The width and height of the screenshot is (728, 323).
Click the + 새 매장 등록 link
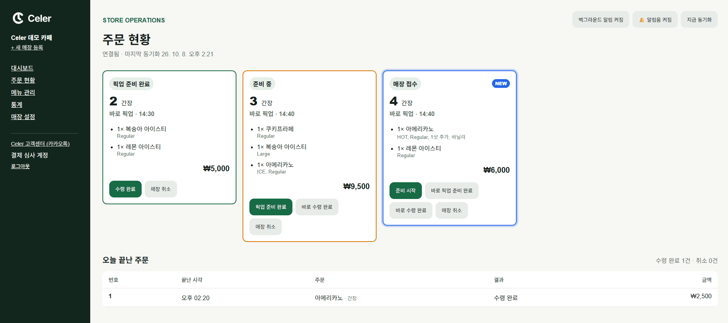(27, 48)
